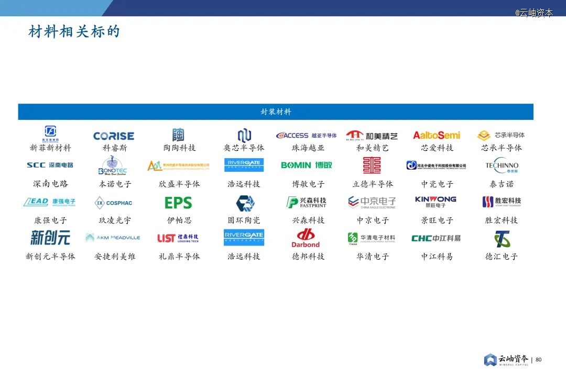Click the ACCESS 越亚半导体 logo
This screenshot has width=566, height=377.
tap(307, 135)
